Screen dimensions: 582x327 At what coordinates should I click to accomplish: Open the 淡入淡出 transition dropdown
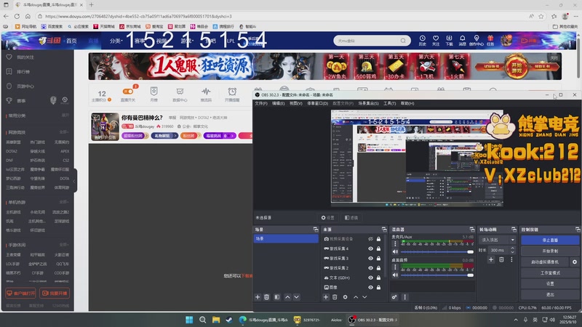click(498, 240)
